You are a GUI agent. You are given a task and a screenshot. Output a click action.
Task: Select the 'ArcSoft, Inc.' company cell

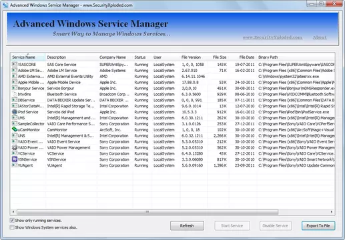110,130
